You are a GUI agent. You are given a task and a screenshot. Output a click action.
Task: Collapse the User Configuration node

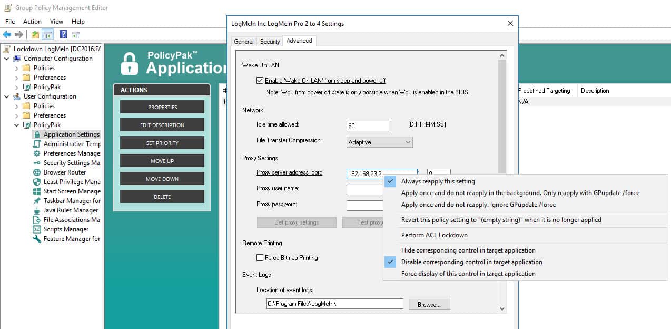(x=7, y=96)
